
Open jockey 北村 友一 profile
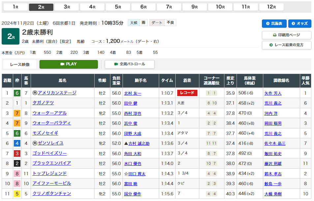tap(132, 93)
